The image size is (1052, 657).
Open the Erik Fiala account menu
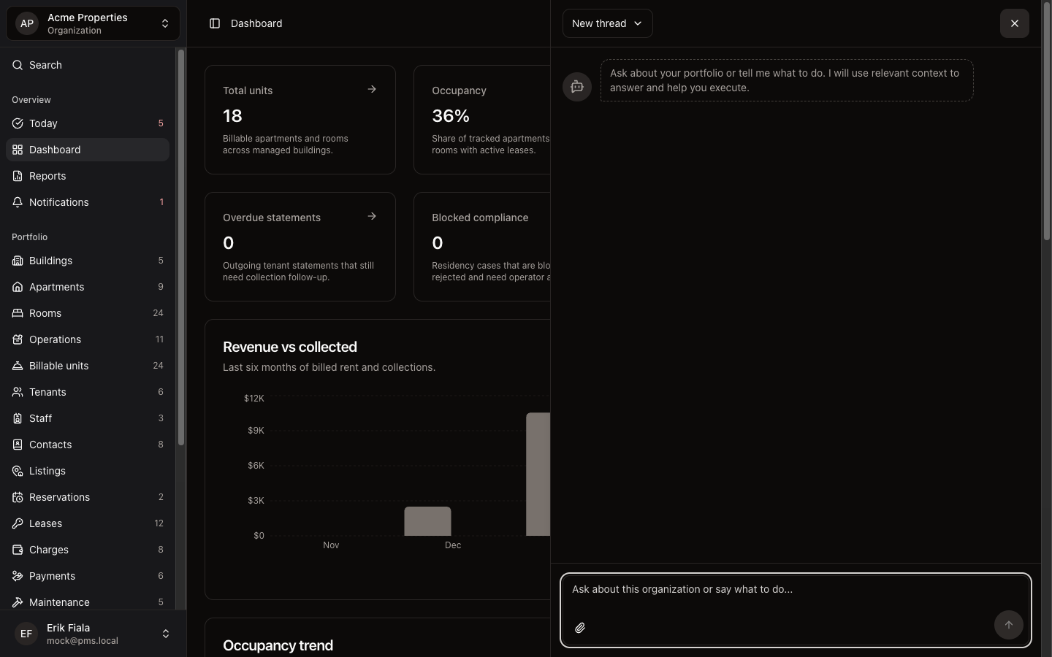[x=92, y=634]
